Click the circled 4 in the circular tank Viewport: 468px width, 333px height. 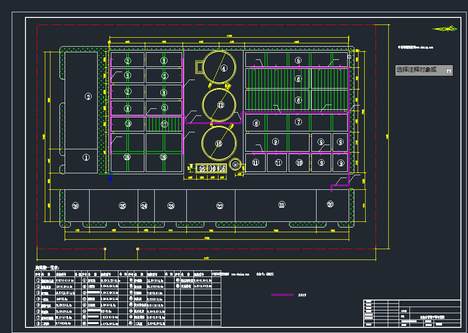[x=224, y=68]
